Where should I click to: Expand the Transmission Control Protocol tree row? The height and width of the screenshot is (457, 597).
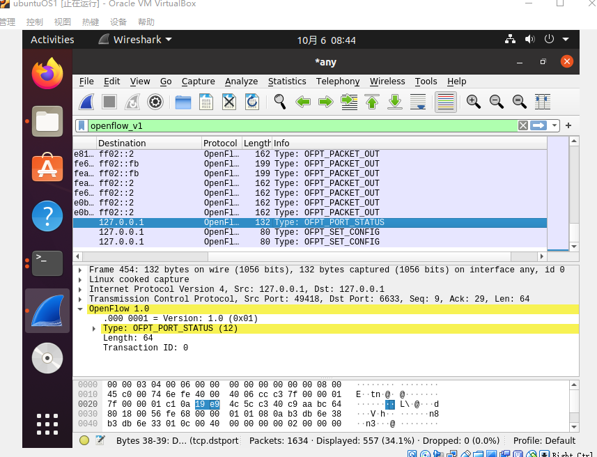pyautogui.click(x=81, y=299)
